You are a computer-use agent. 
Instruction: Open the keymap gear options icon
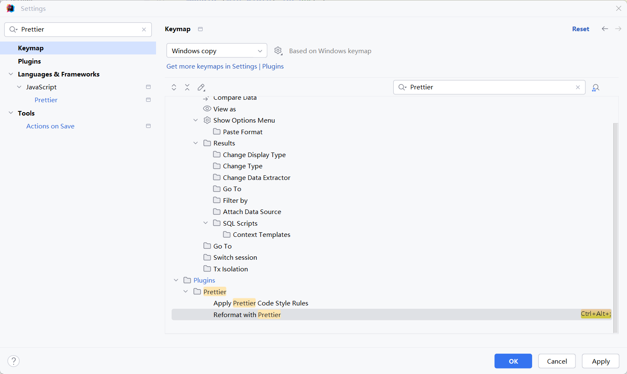point(278,51)
